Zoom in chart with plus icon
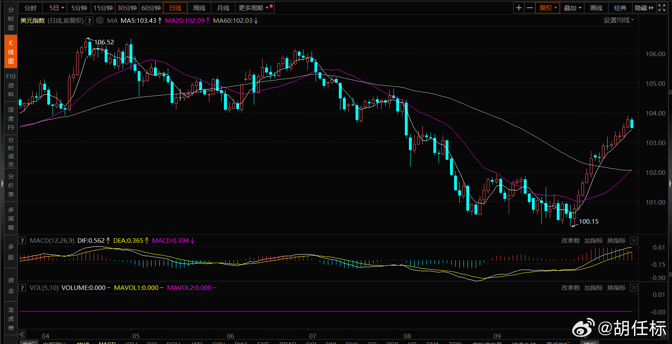 (x=518, y=8)
